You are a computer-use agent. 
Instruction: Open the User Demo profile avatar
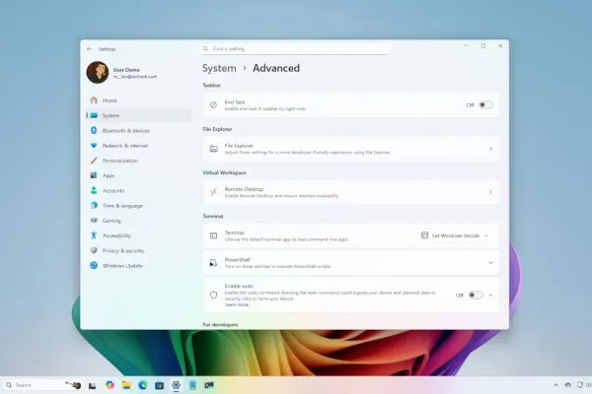click(x=98, y=72)
